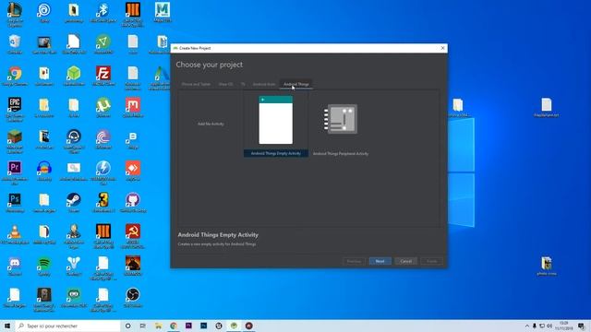Open the Windows Start menu
591x332 pixels.
pos(7,326)
